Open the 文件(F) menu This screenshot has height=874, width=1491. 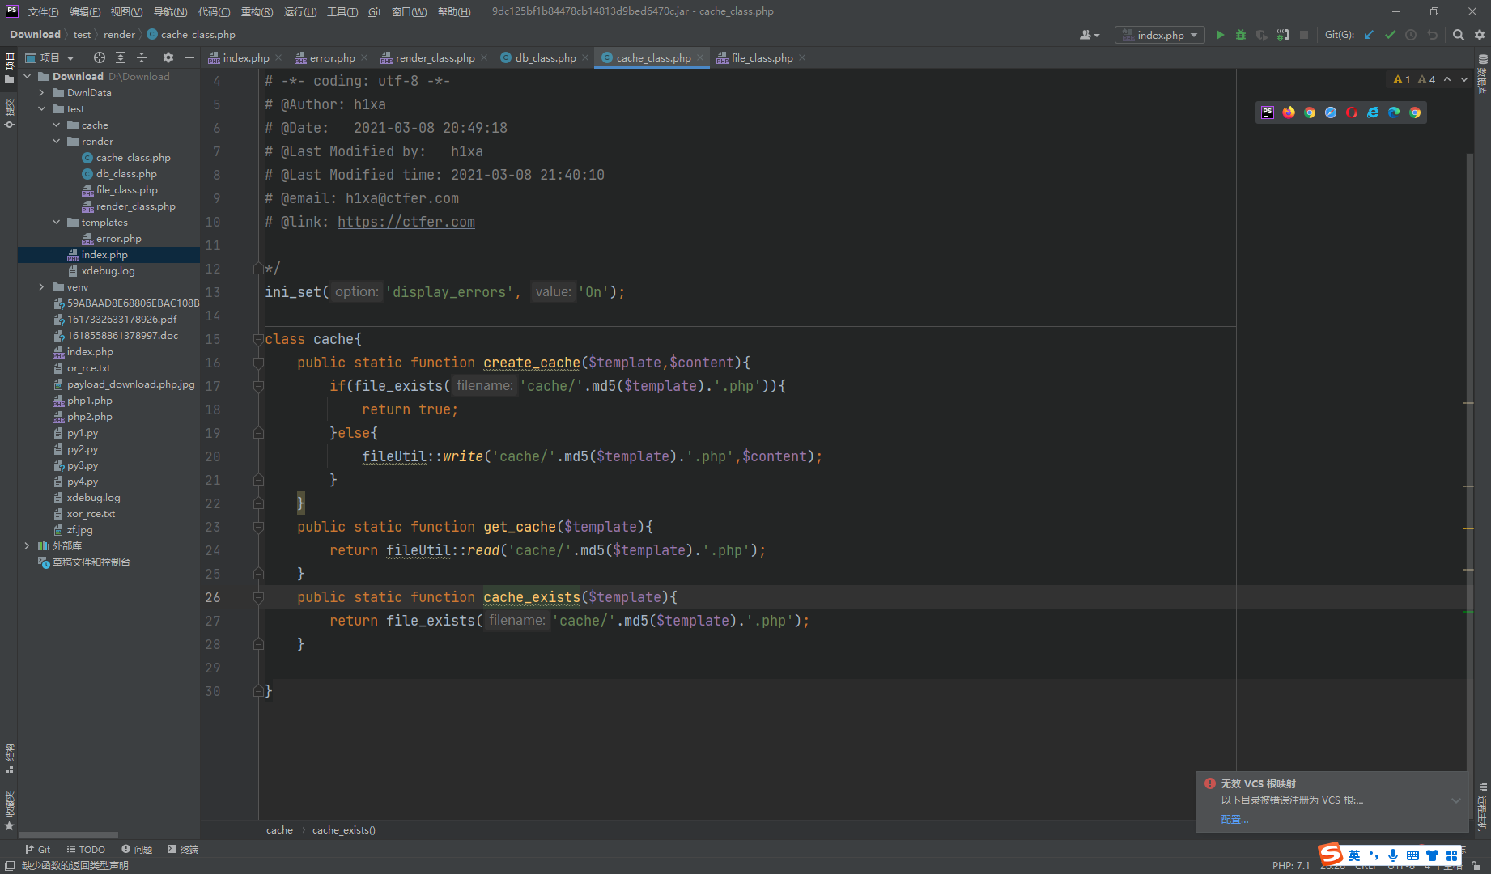pos(43,11)
